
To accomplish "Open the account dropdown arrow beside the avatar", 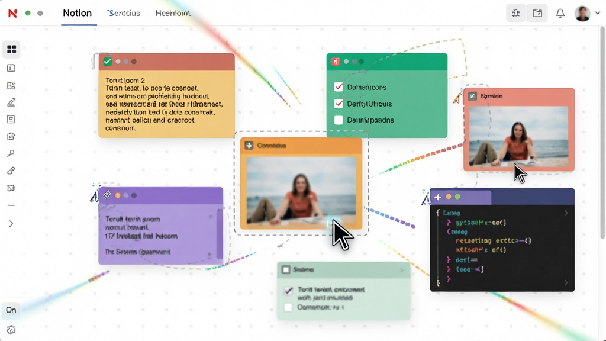I will 598,13.
